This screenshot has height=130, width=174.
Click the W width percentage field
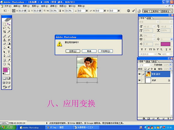click(x=54, y=11)
